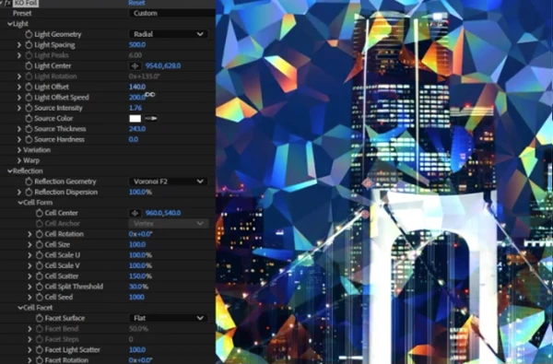Open the Source Color white swatch

tap(135, 119)
